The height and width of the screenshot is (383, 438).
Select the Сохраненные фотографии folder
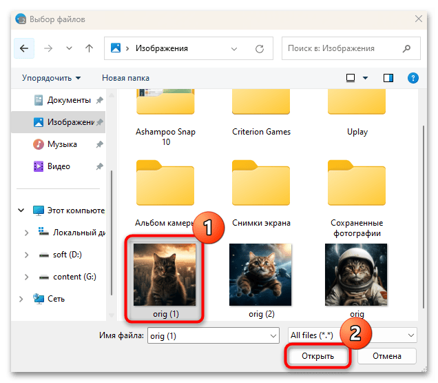[x=357, y=198]
